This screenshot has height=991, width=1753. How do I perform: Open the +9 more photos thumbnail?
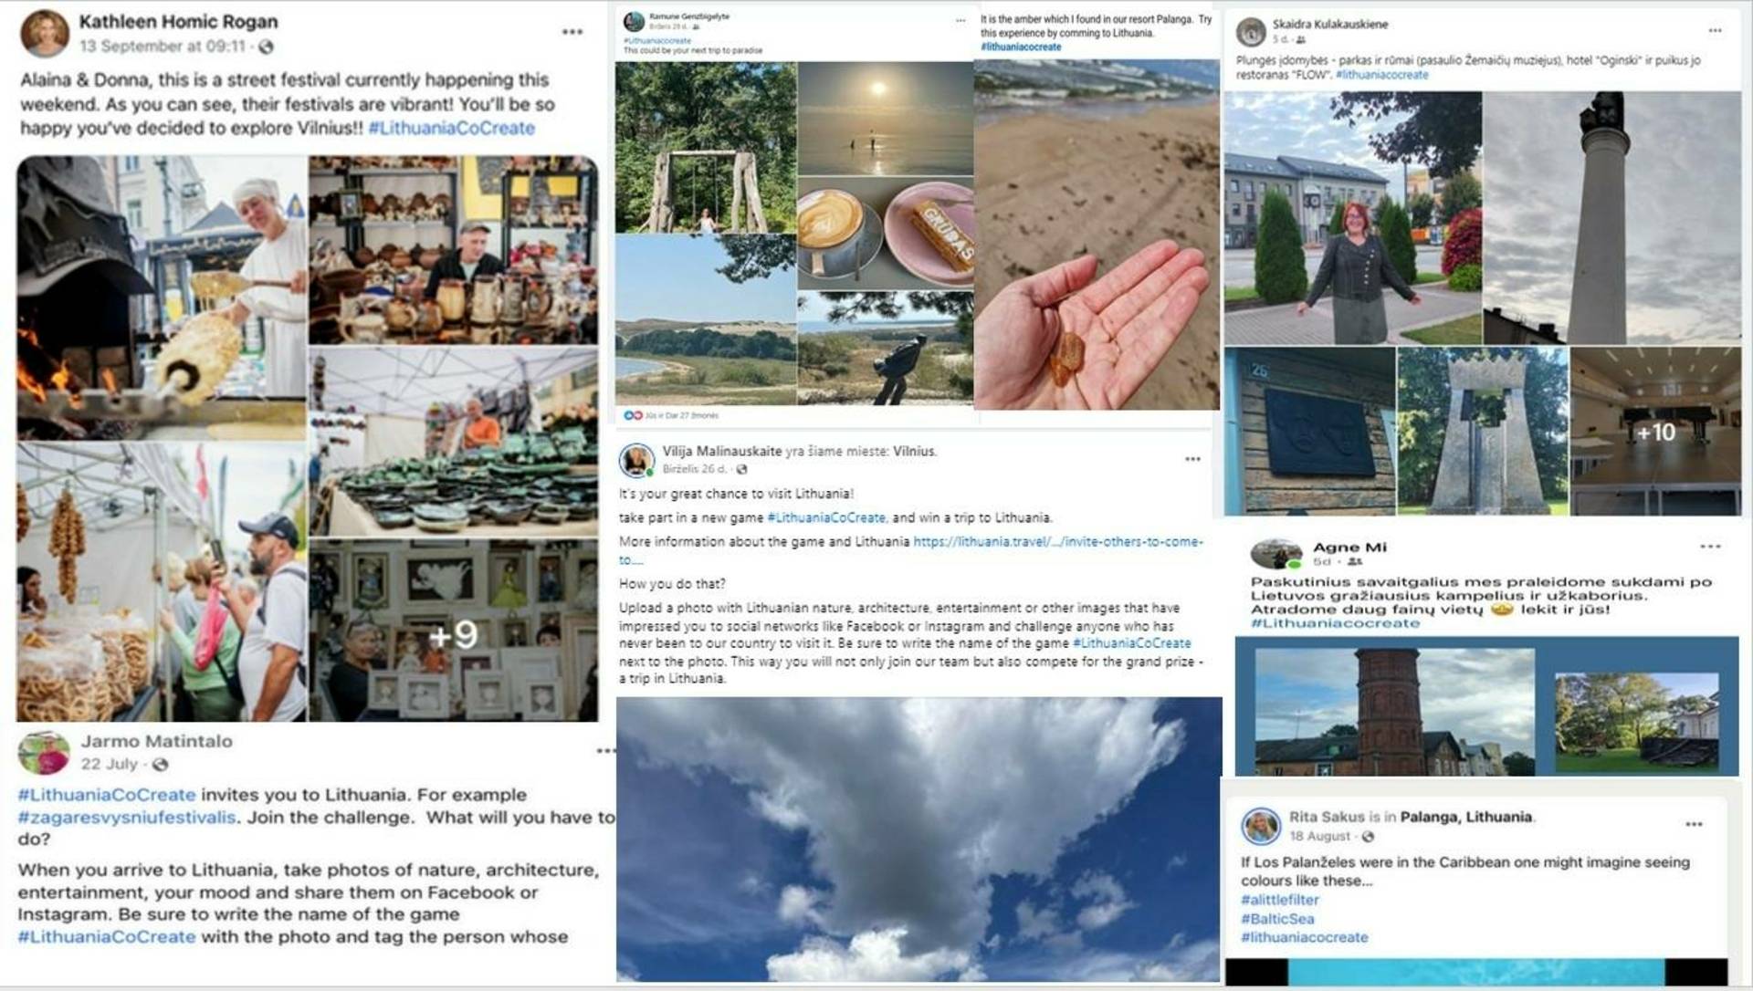453,631
